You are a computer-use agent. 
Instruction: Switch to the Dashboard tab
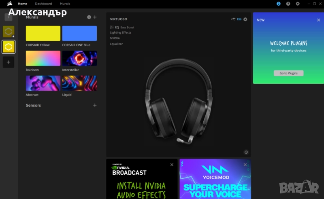43,4
